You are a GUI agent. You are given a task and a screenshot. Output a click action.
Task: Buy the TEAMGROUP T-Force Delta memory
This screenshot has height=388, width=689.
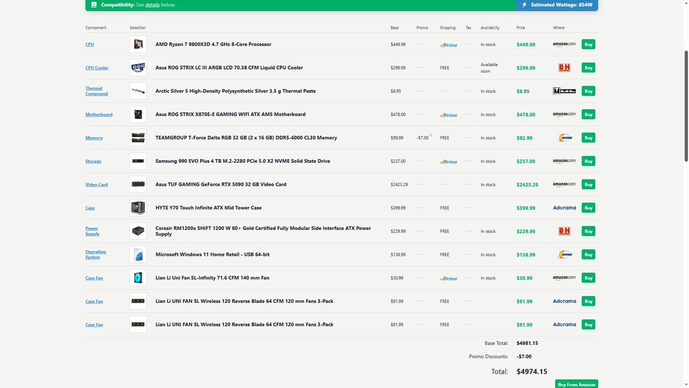[588, 138]
